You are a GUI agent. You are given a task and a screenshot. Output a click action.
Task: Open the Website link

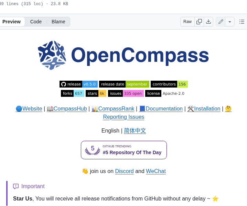pyautogui.click(x=29, y=108)
